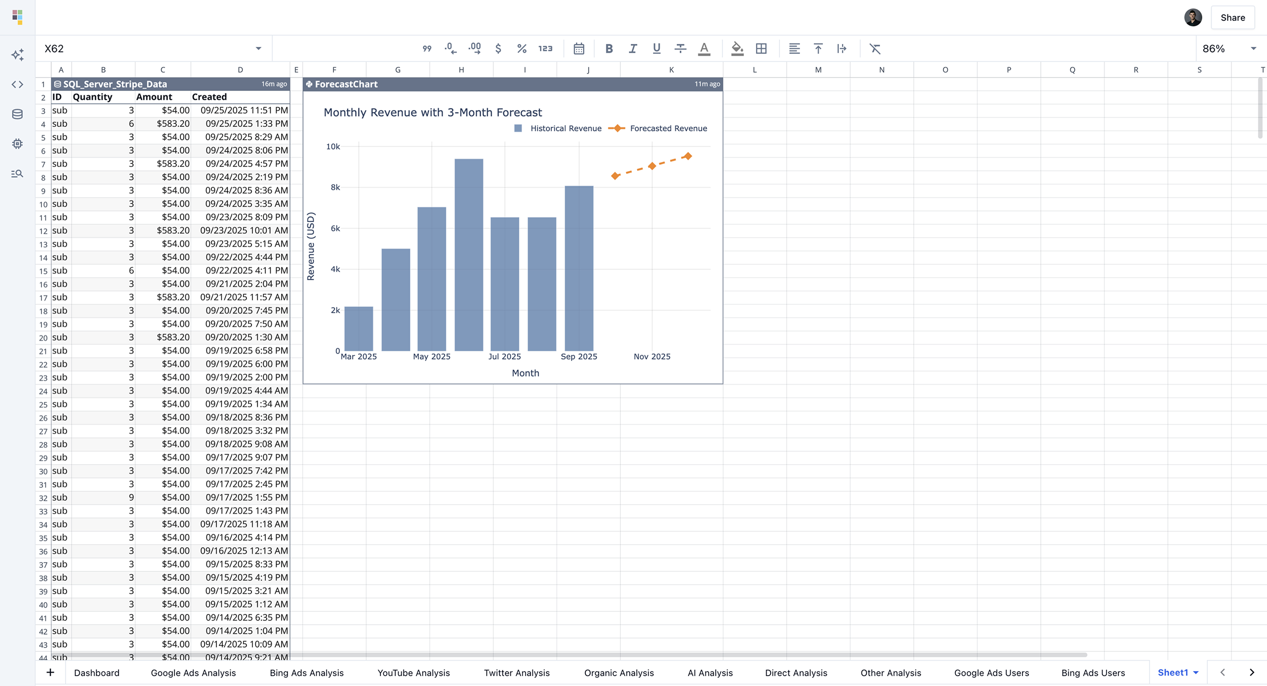Open the database connections icon
The image size is (1267, 686).
[17, 114]
